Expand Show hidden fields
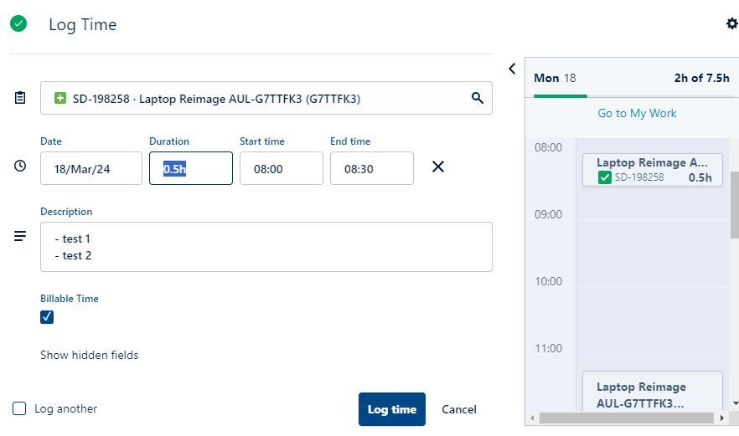The height and width of the screenshot is (436, 739). coord(89,355)
